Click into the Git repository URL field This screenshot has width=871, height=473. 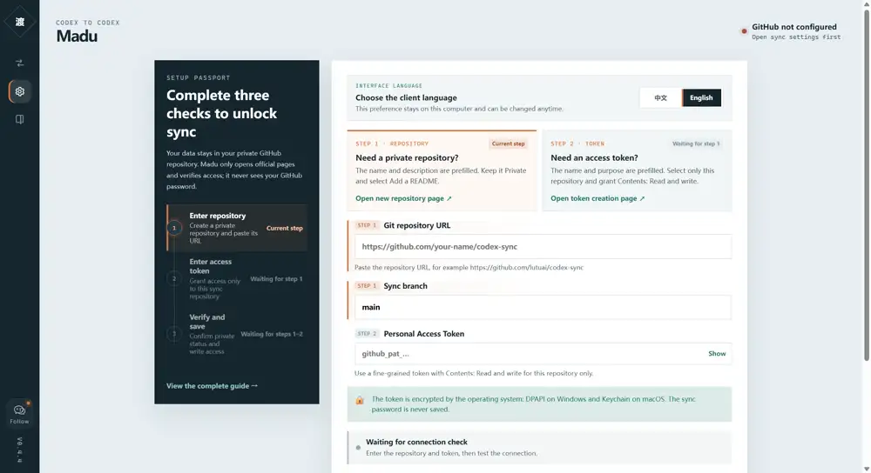[x=543, y=246]
